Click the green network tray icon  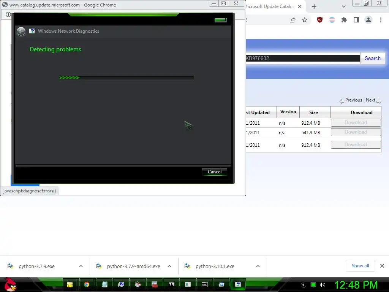click(x=313, y=285)
